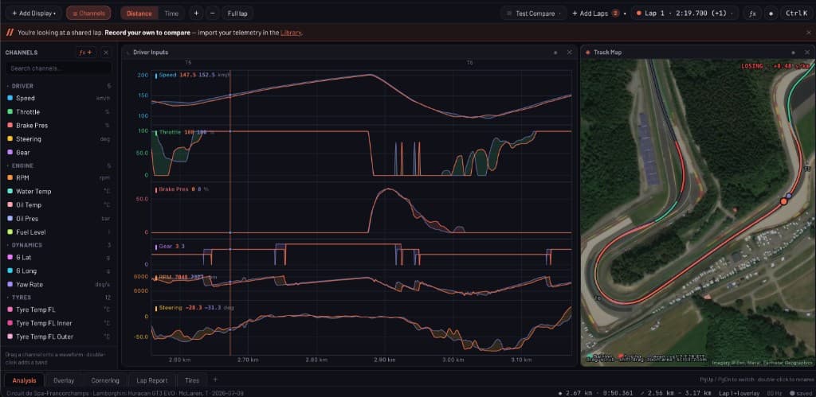This screenshot has height=397, width=816.
Task: Click the Throttle trace label in chart
Action: 170,133
